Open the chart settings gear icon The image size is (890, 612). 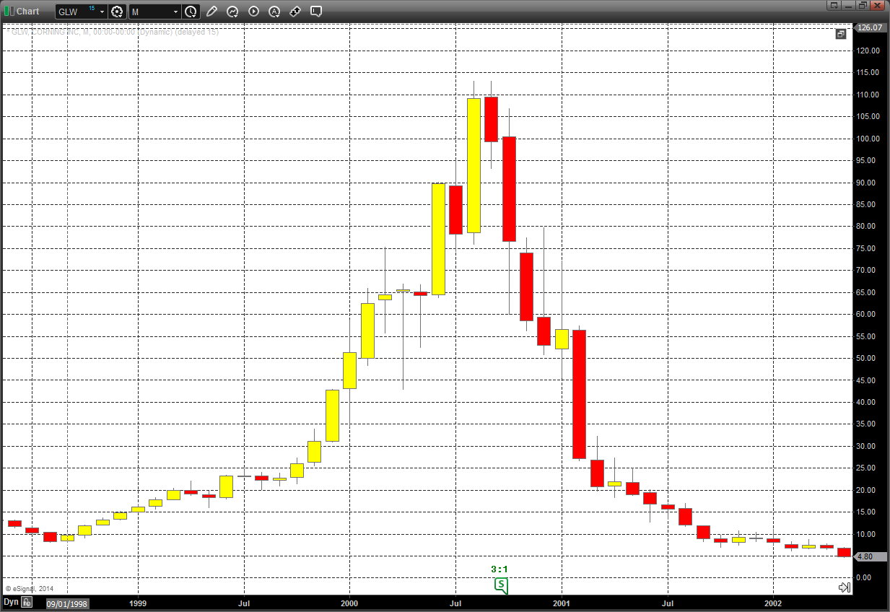pyautogui.click(x=118, y=12)
